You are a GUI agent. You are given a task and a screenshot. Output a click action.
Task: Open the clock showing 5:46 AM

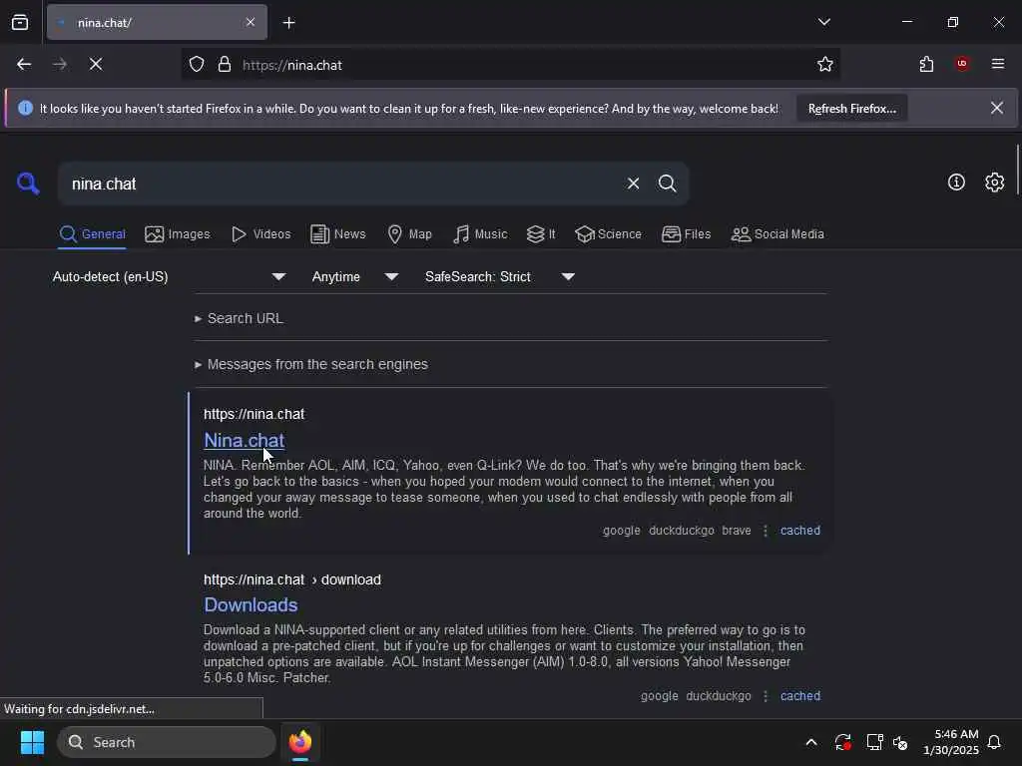(x=951, y=742)
